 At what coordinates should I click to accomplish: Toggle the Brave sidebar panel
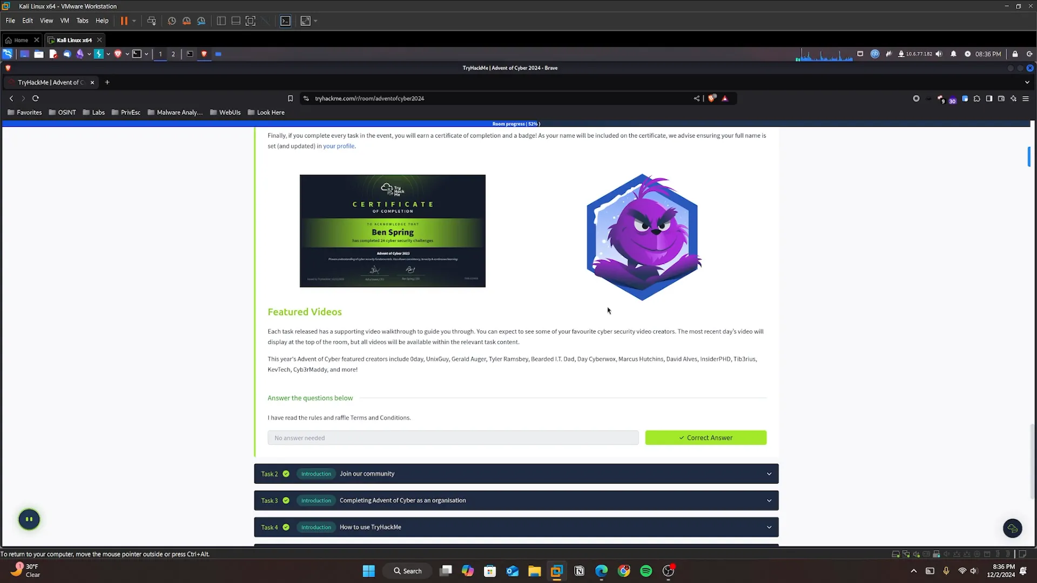989,99
